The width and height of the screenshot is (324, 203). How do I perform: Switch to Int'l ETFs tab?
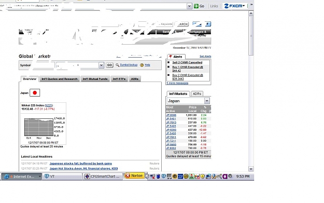pos(119,79)
